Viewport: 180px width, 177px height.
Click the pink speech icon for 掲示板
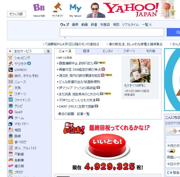pyautogui.click(x=10, y=166)
